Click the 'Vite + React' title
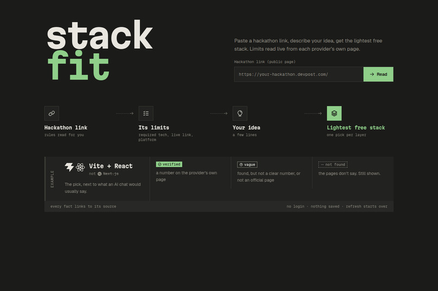 click(111, 166)
